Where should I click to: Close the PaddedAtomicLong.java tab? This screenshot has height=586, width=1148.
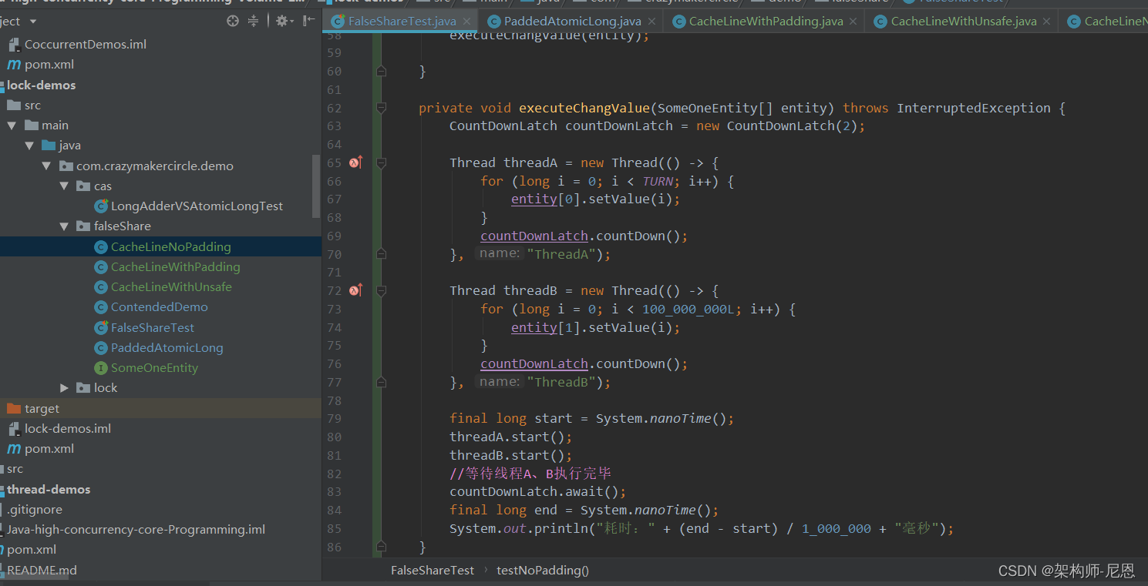pyautogui.click(x=652, y=22)
